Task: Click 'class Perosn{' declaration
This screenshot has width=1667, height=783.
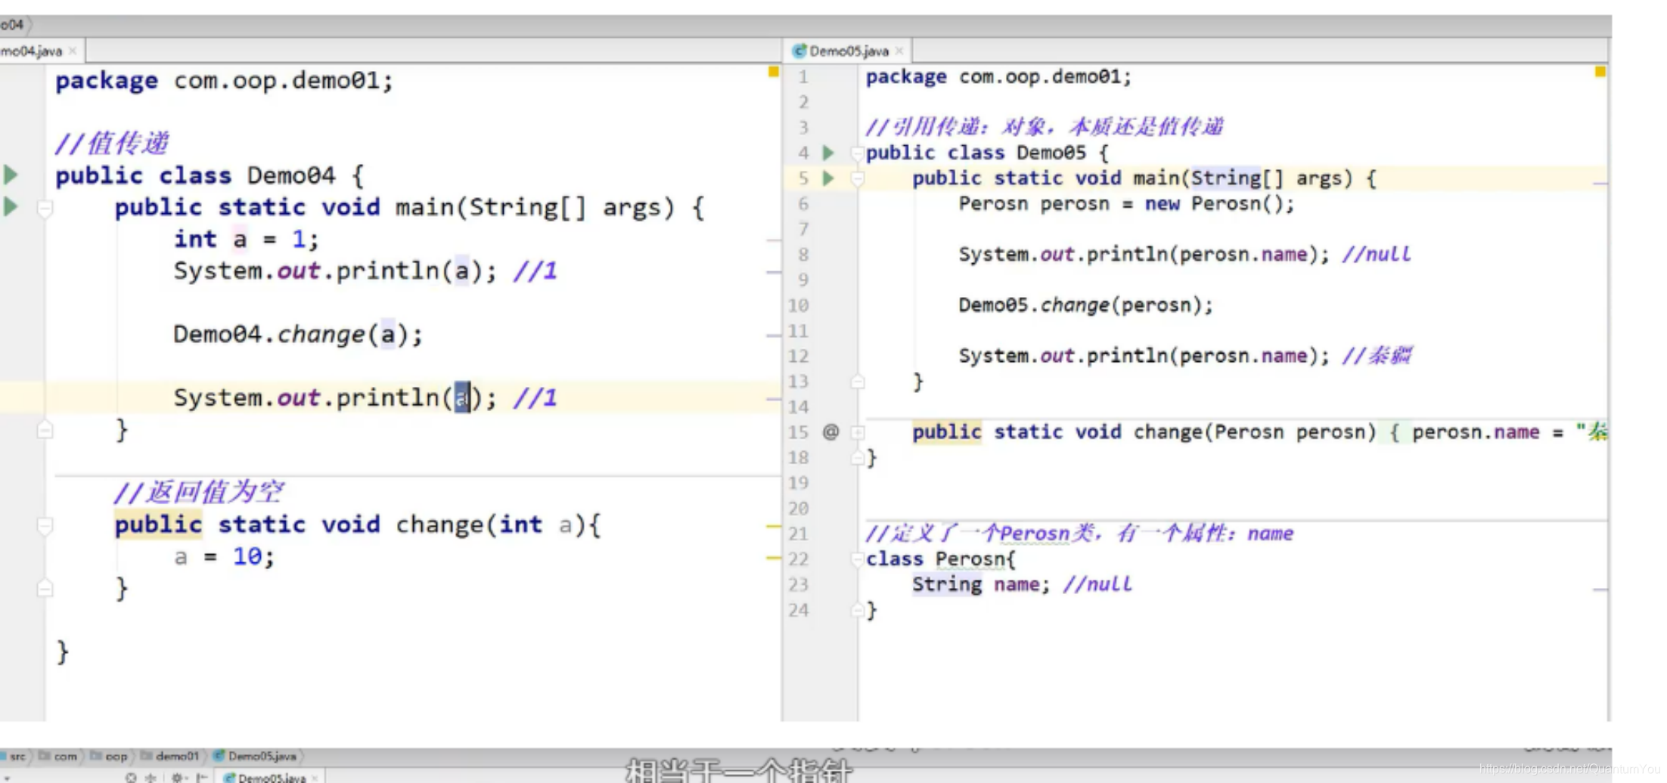Action: click(941, 559)
